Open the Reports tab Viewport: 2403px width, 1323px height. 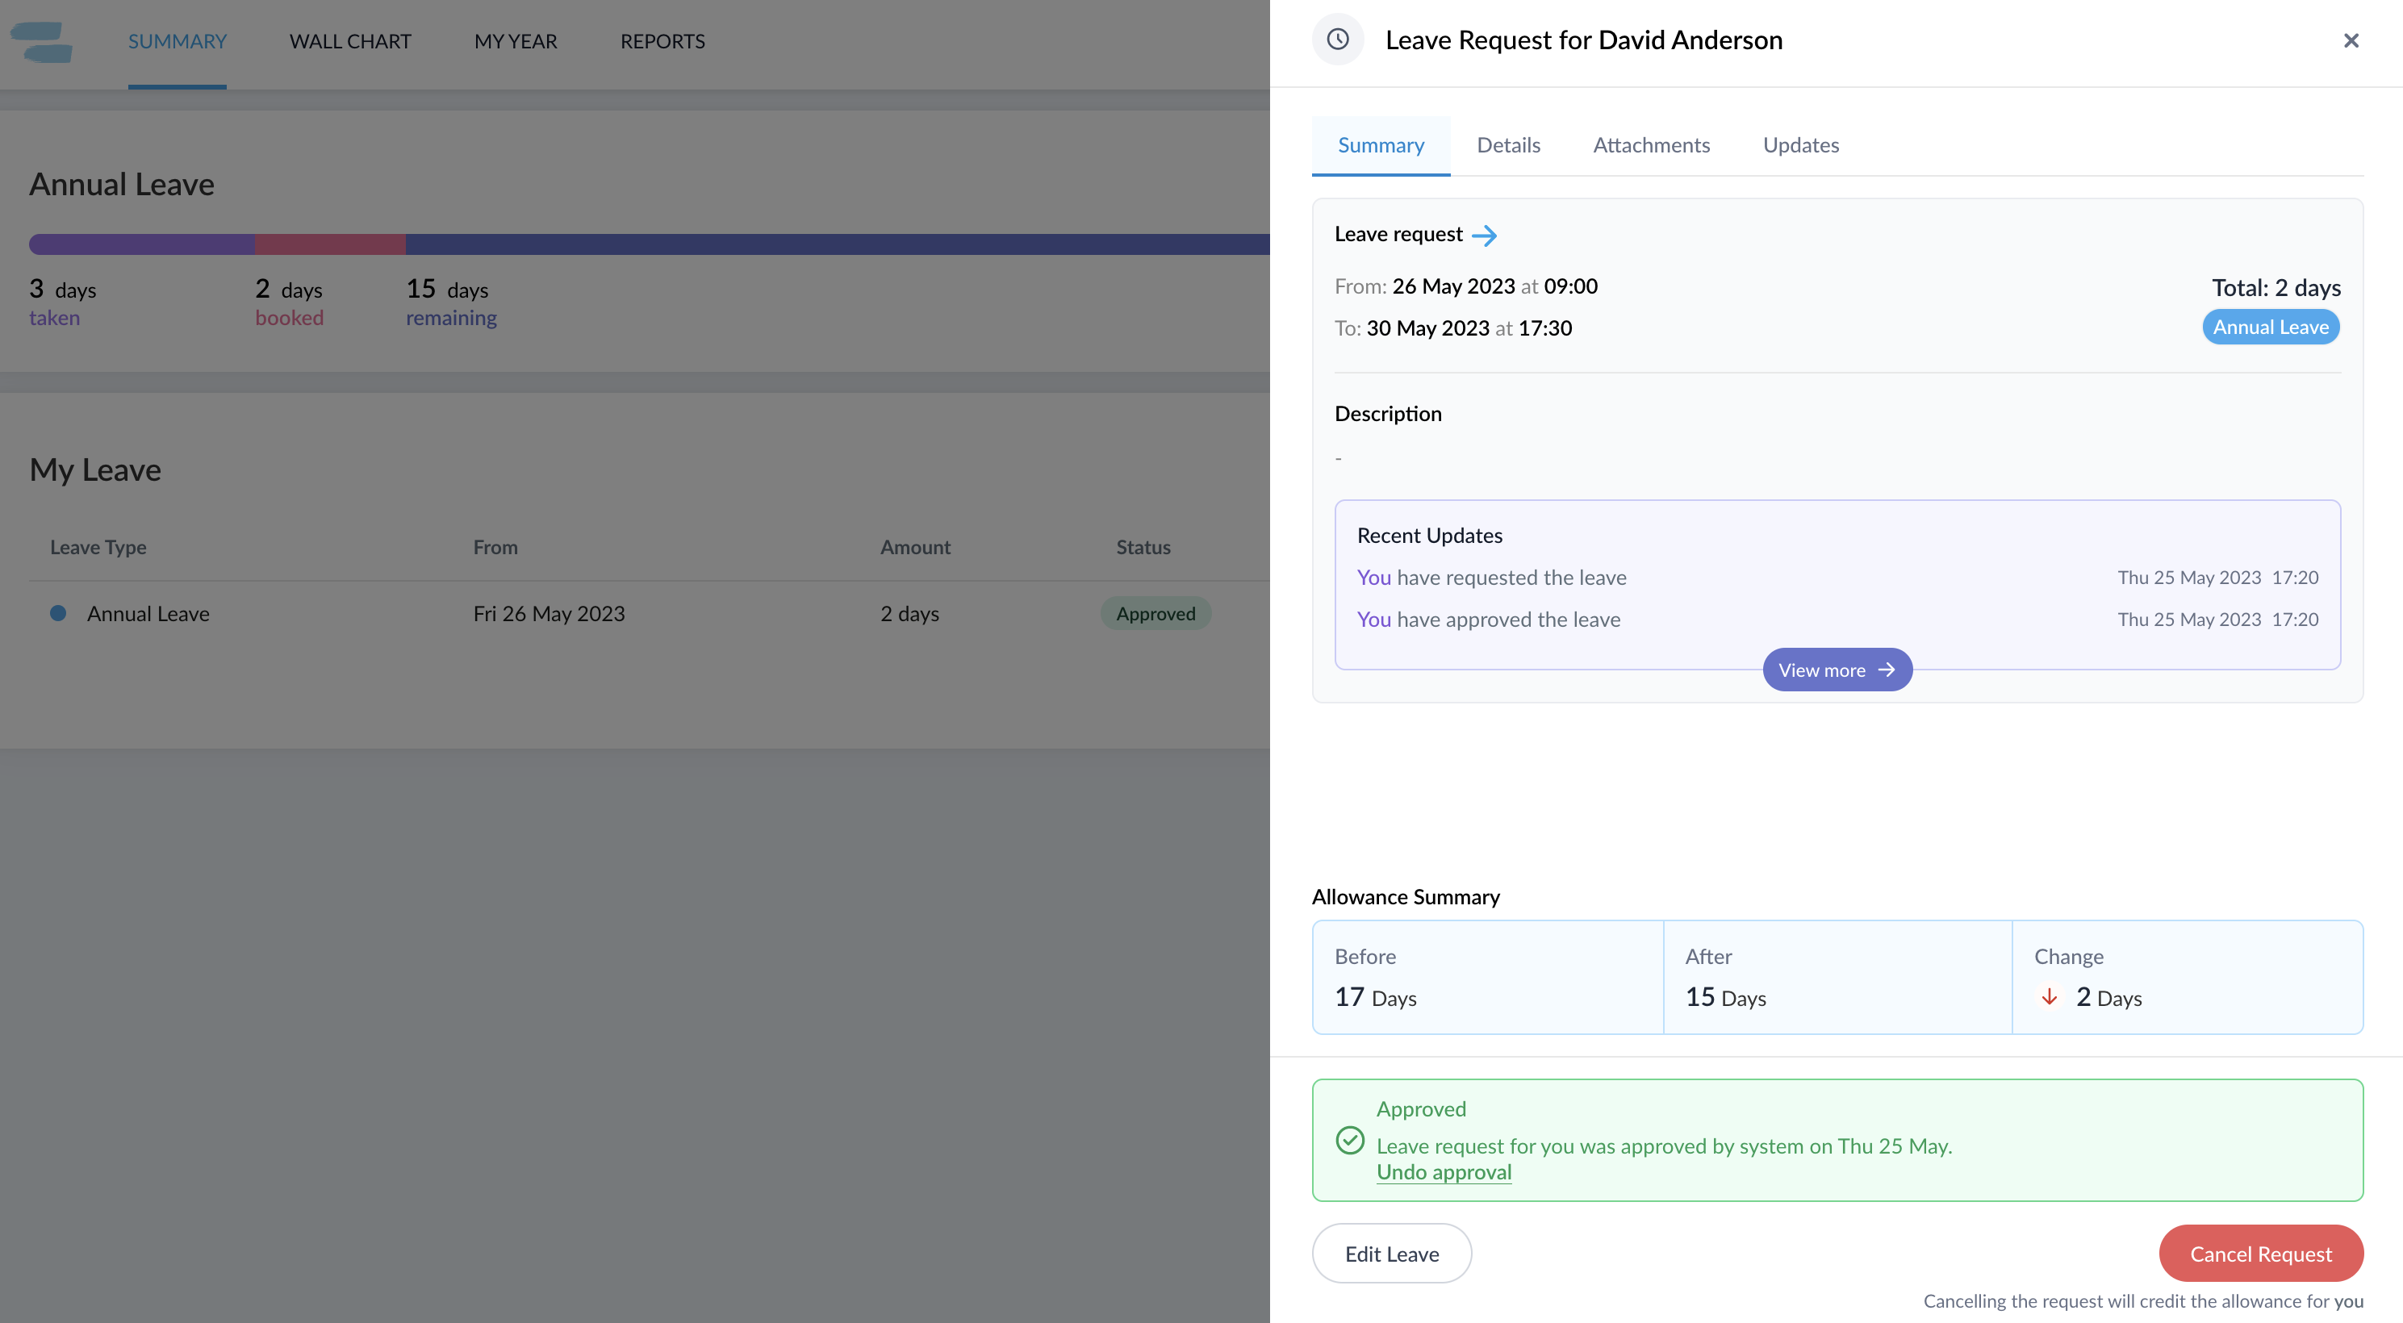pyautogui.click(x=662, y=41)
